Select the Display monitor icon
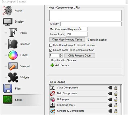 pos(8,21)
